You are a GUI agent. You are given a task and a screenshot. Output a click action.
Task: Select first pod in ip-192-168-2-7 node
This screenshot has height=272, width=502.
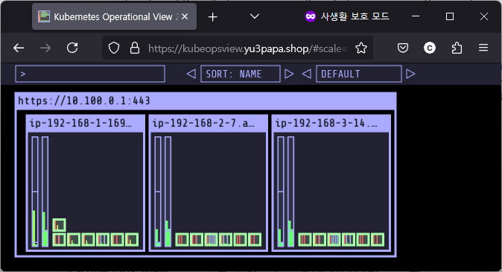tap(182, 240)
